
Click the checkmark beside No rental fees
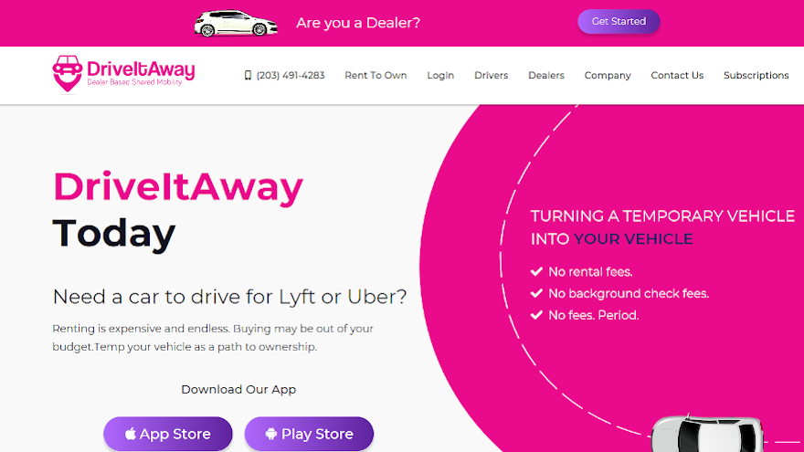536,271
